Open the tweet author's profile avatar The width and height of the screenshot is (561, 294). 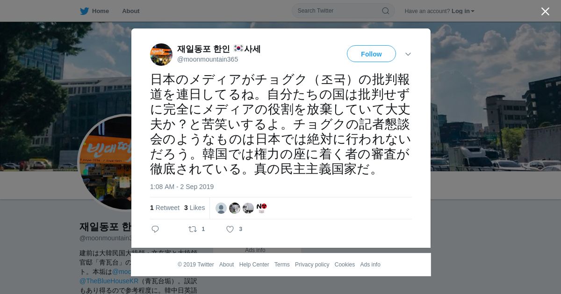pos(161,55)
